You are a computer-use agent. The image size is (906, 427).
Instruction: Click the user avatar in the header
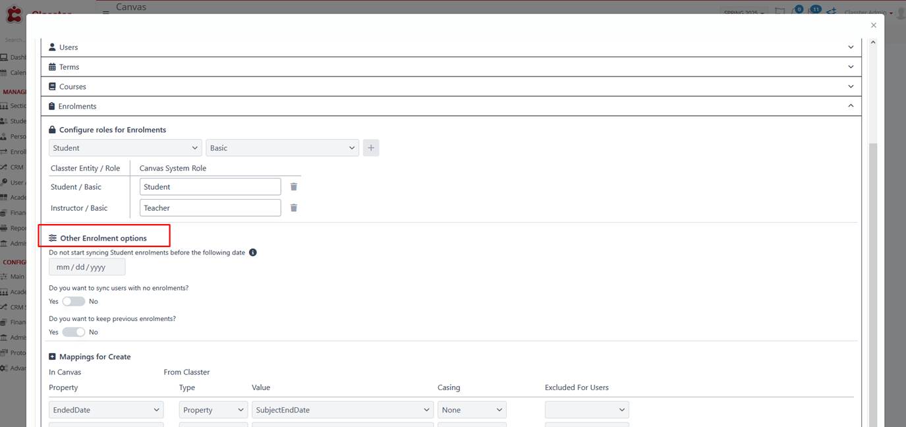tap(900, 13)
